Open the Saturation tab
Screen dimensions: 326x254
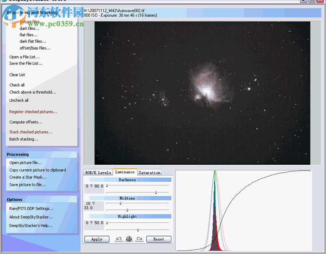150,172
